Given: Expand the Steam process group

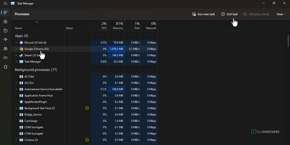Looking at the screenshot, I should tap(16, 55).
